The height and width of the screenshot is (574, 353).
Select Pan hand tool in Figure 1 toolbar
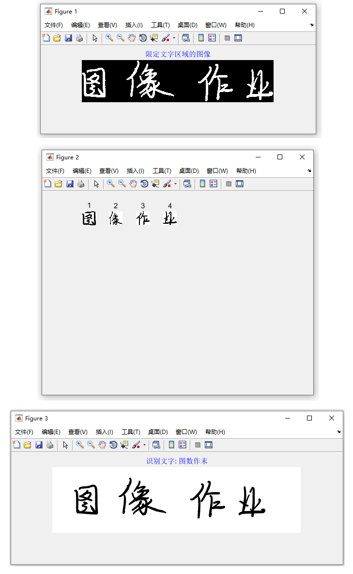pyautogui.click(x=132, y=38)
